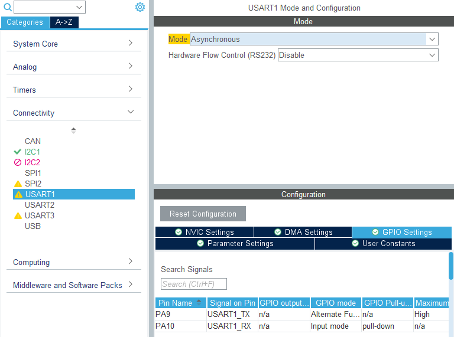Click the GPIO Pull-up column header
This screenshot has width=454, height=337.
point(388,303)
